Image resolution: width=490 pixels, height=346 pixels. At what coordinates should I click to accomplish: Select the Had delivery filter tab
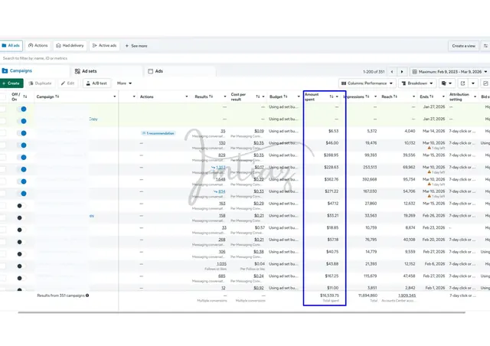point(70,46)
